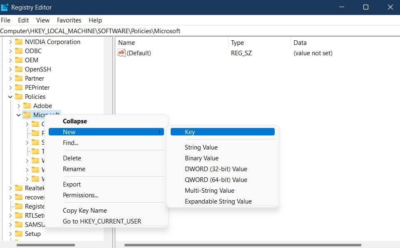Choose Rename in the context menu

pos(106,169)
